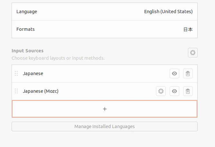The width and height of the screenshot is (215, 147).
Task: View keyboard layout for Japanese
Action: click(x=174, y=73)
